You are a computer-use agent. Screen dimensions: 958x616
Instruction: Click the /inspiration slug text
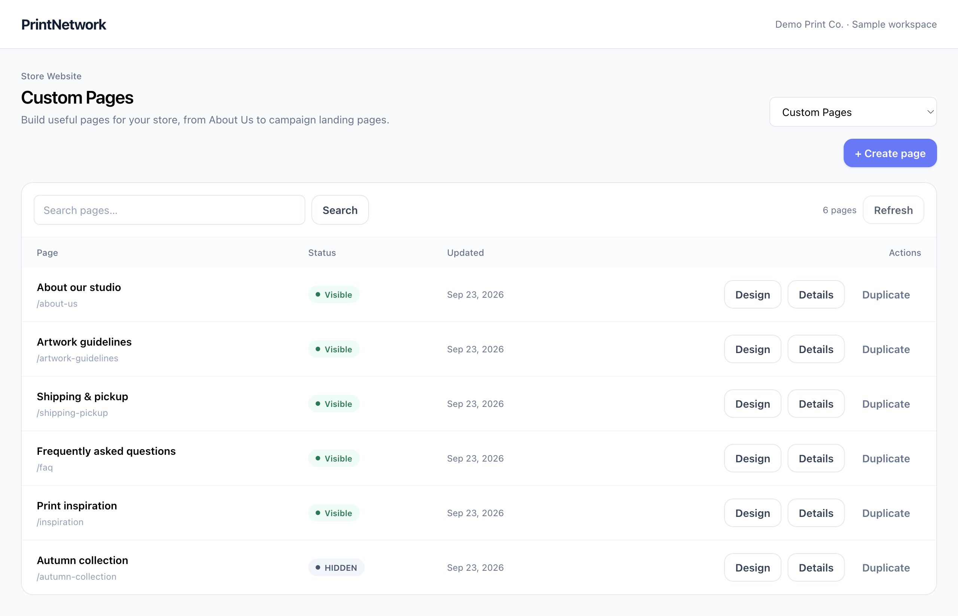(x=60, y=522)
